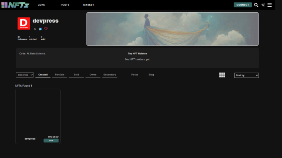Viewport: 282px width, 158px height.
Task: Click the BUY button on NFT card
Action: click(51, 141)
